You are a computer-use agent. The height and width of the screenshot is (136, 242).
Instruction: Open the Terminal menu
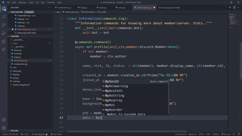(x=51, y=3)
